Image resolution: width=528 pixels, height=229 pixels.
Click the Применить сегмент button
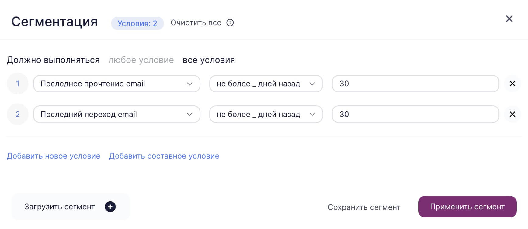[x=467, y=207]
